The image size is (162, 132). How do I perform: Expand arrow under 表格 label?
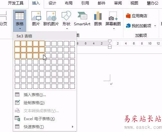point(20,29)
